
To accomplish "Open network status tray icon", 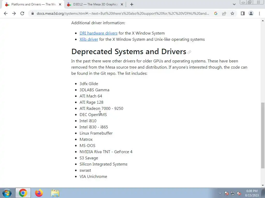I will 233,193.
